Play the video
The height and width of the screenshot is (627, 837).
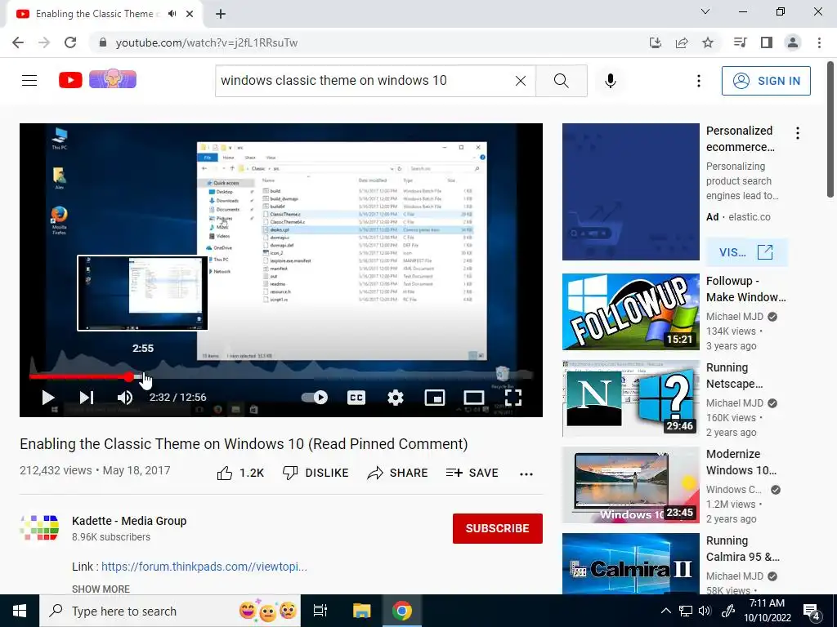pyautogui.click(x=48, y=398)
